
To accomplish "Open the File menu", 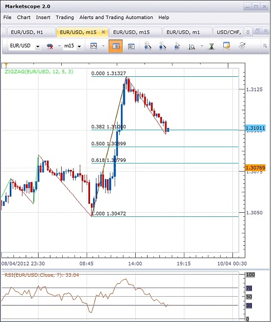I will [7, 18].
